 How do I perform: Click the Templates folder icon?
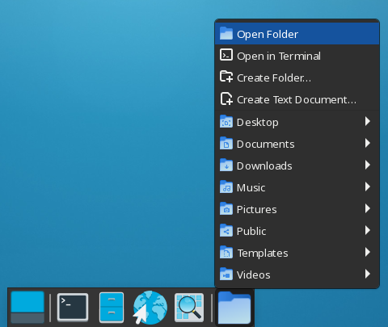tap(226, 253)
